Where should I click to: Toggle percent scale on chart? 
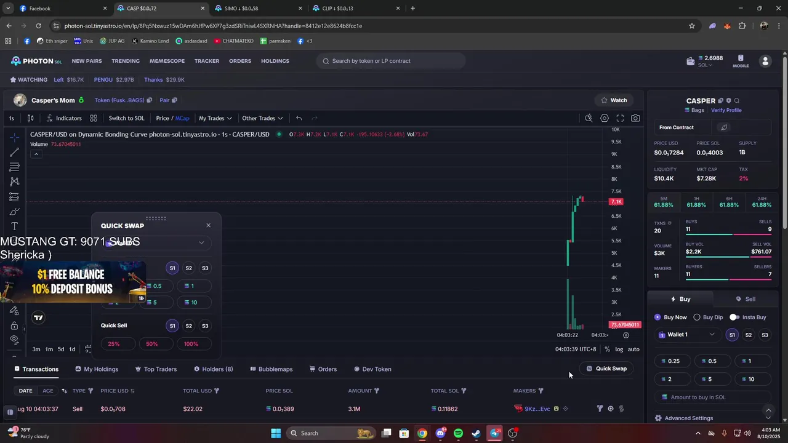(x=607, y=349)
